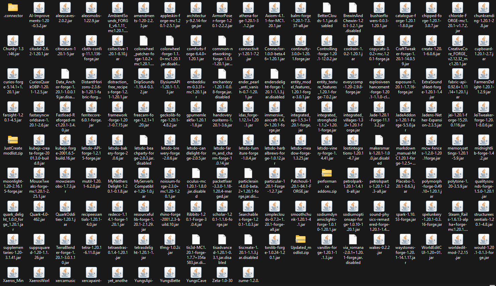This screenshot has width=496, height=286.
Task: Select the qualitysounds-forge jar icon
Action: click(484, 173)
